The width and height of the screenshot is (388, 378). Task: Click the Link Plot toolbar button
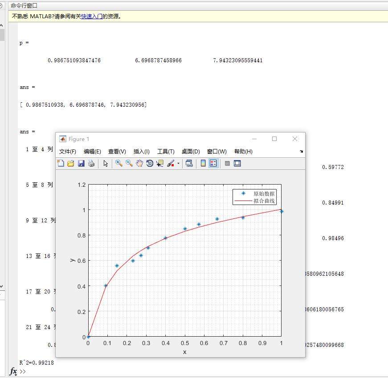pos(189,164)
